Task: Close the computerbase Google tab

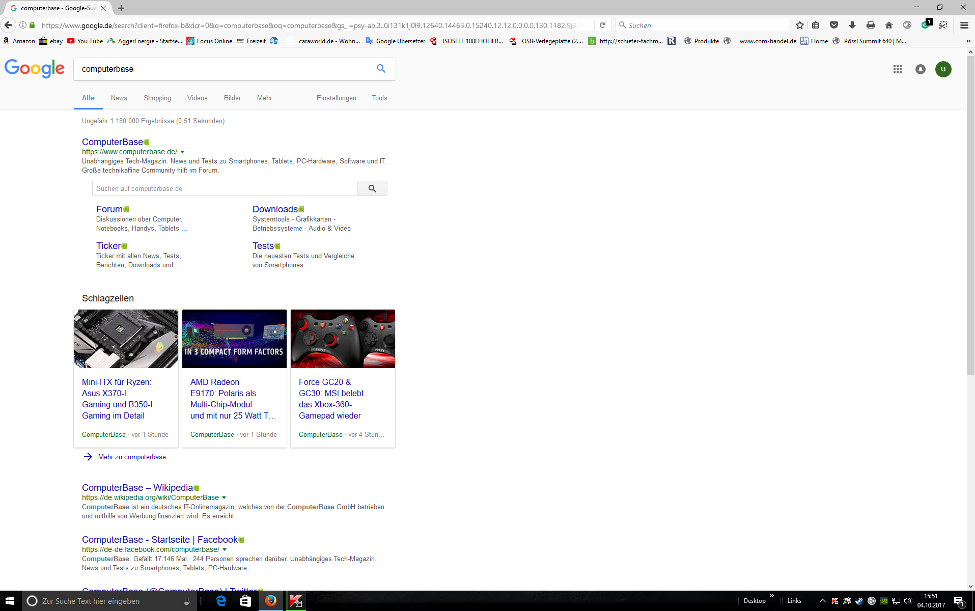Action: tap(103, 8)
